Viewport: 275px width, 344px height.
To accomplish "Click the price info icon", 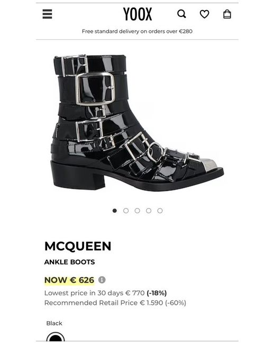I will [x=102, y=280].
